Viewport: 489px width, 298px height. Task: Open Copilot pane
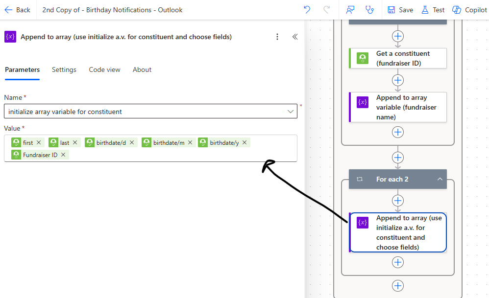pyautogui.click(x=470, y=10)
